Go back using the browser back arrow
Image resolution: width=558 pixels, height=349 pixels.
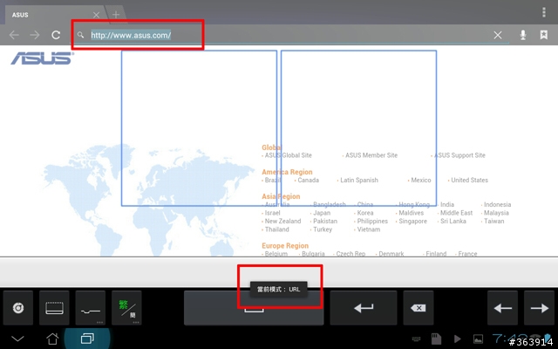click(x=14, y=35)
